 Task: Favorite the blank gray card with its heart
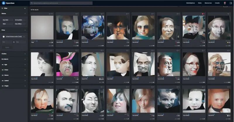tap(50, 14)
